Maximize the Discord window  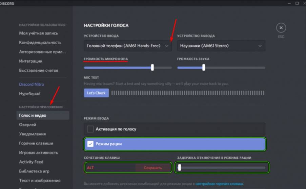[297, 3]
